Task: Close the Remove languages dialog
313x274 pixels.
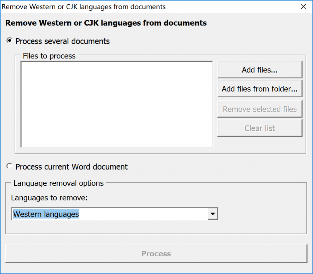Action: point(303,7)
